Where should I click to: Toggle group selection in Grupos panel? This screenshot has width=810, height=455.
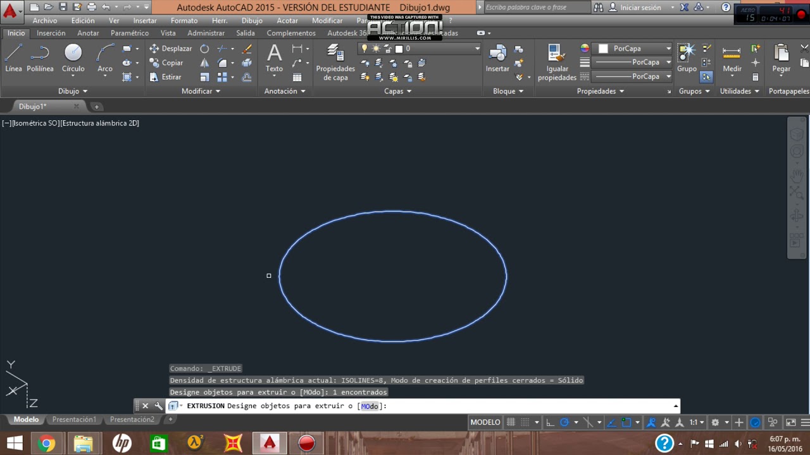[x=706, y=77]
